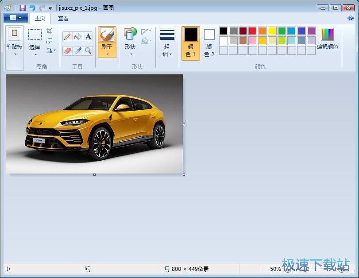Click the 编辑颜色 label button
The image size is (359, 278).
328,47
